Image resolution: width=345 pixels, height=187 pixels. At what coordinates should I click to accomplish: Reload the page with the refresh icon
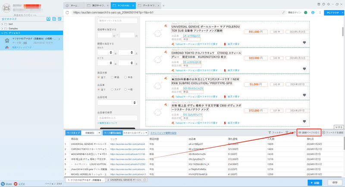[67, 13]
